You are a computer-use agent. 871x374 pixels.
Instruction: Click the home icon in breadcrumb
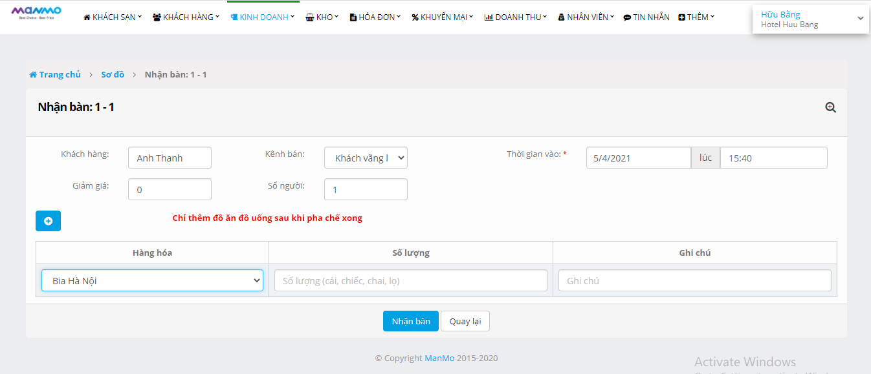(x=33, y=75)
